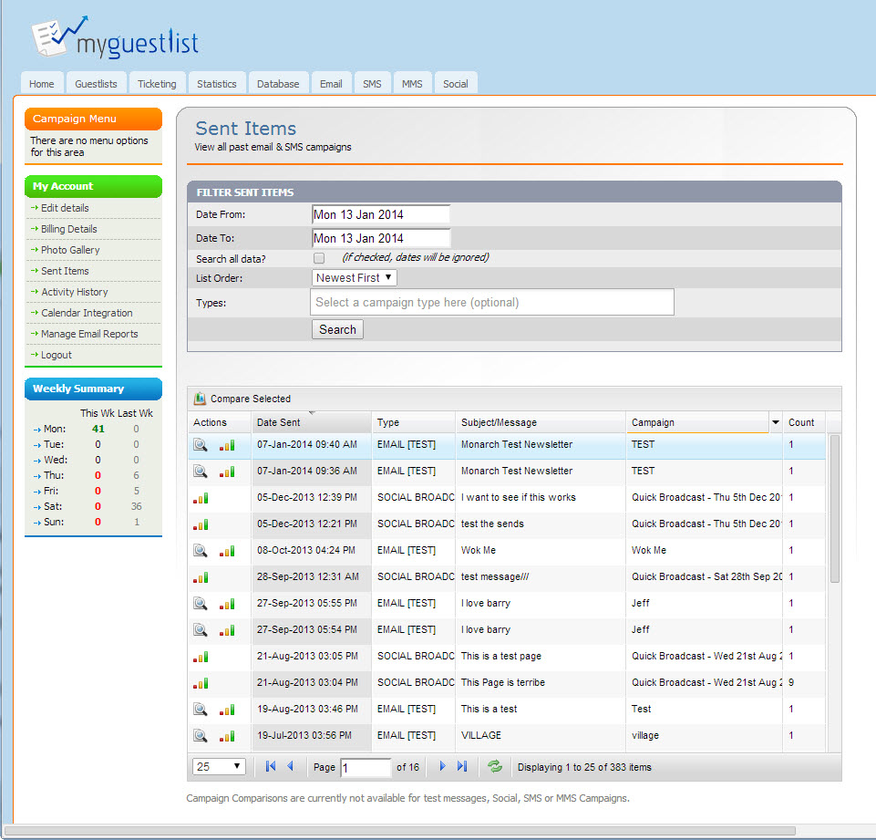Go to the next results page
This screenshot has width=876, height=840.
[x=442, y=767]
